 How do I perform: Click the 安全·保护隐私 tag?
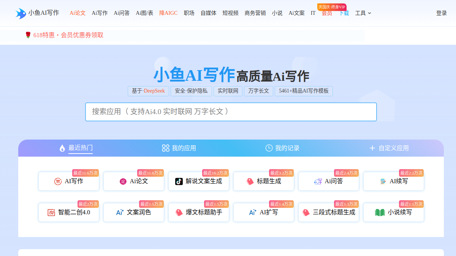(191, 91)
